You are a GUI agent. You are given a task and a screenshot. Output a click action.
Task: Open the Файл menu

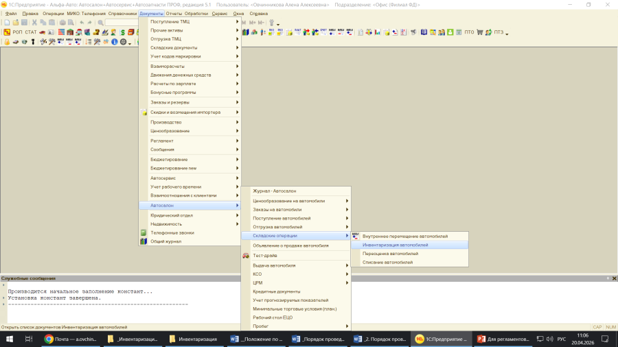(x=10, y=14)
